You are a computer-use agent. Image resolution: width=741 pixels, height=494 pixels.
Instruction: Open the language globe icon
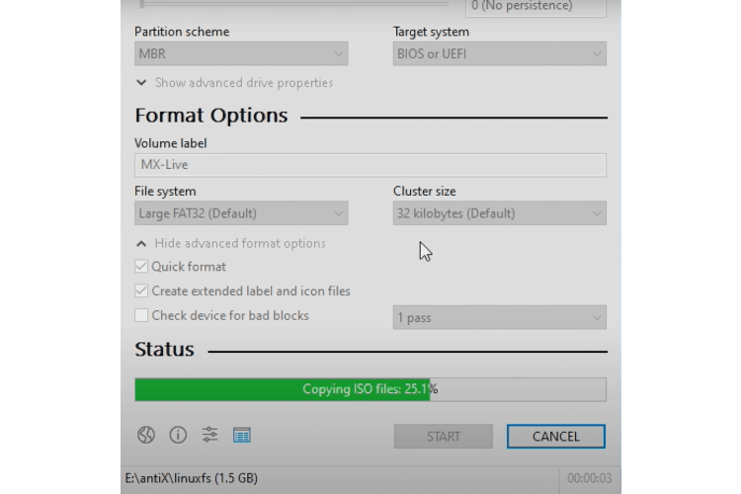146,435
